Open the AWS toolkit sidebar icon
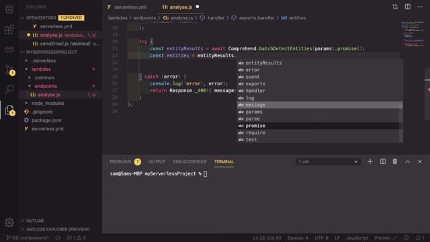The image size is (430, 242). 9,49
